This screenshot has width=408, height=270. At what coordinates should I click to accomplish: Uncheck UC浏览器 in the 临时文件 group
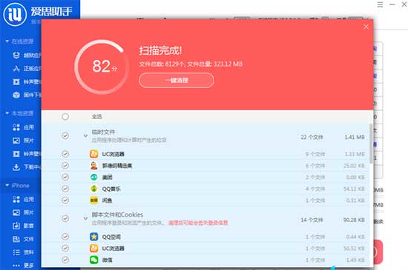pos(65,154)
